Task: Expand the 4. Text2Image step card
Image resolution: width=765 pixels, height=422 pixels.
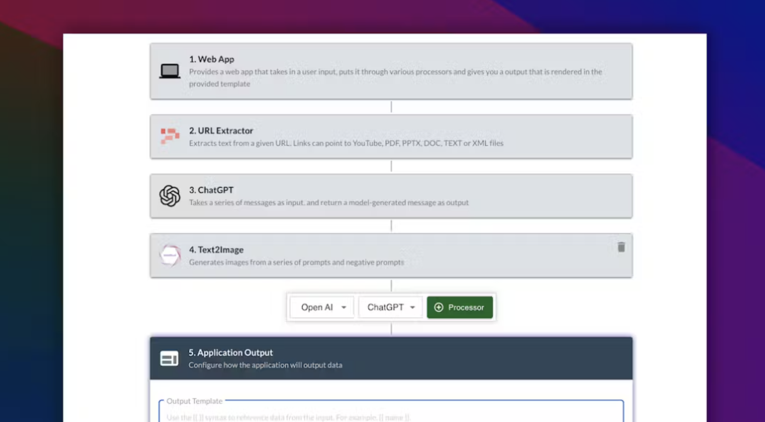Action: click(x=391, y=256)
